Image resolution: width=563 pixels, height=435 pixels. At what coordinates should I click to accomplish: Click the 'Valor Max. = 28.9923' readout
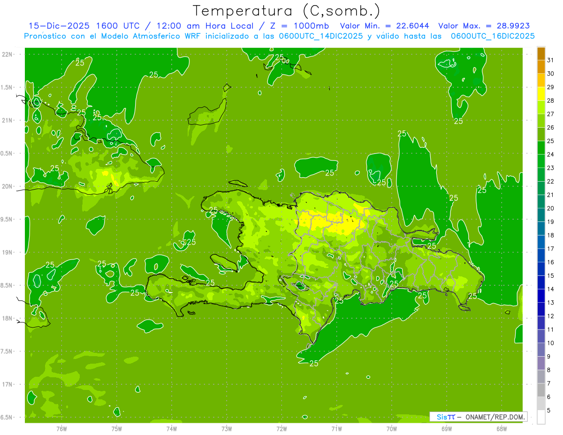pyautogui.click(x=484, y=26)
